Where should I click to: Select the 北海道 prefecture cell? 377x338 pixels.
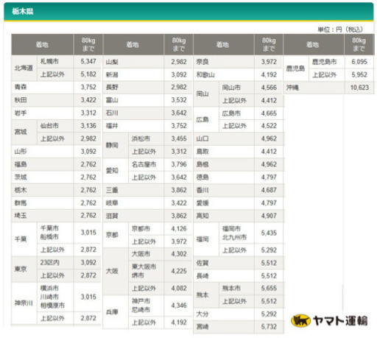24,68
